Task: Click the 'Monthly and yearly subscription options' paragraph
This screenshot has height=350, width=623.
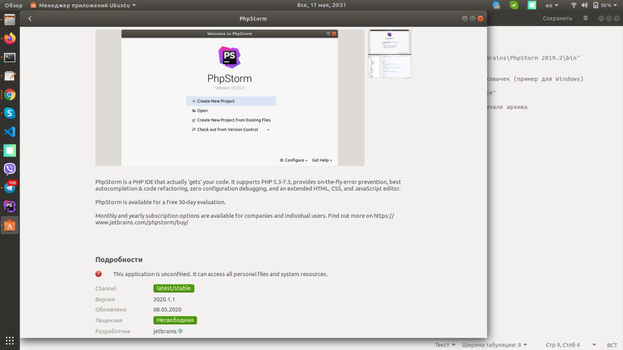Action: pos(245,219)
